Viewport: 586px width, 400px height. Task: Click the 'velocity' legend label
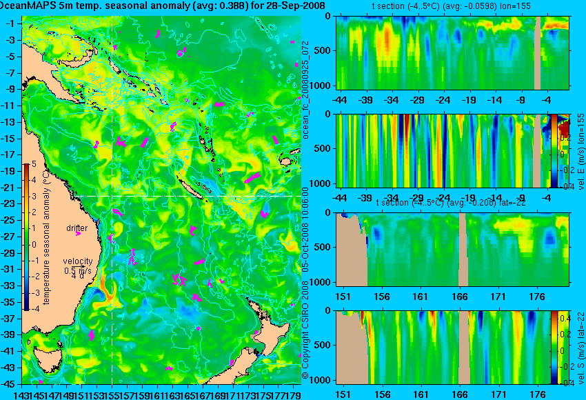coord(78,261)
